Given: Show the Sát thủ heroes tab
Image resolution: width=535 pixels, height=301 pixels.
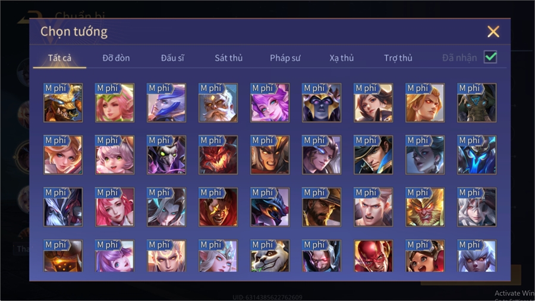Looking at the screenshot, I should 229,58.
